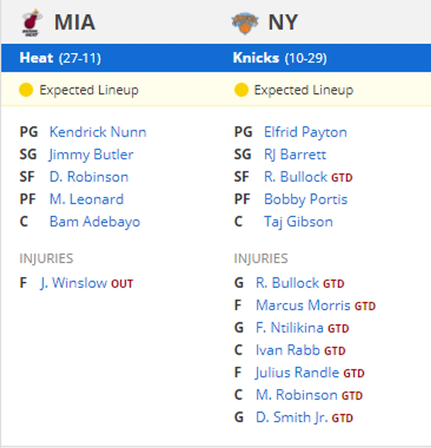This screenshot has width=431, height=448.
Task: Click the yellow Expected Lineup dot under Knicks
Action: 241,90
